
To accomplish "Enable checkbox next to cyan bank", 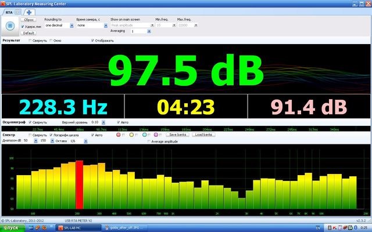I will pyautogui.click(x=149, y=135).
